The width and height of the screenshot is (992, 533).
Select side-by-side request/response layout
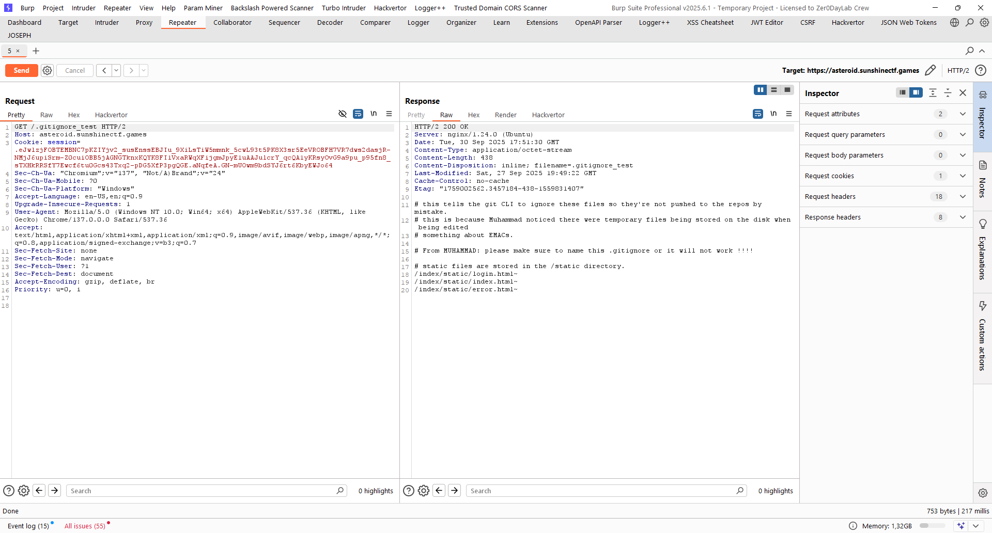coord(761,90)
